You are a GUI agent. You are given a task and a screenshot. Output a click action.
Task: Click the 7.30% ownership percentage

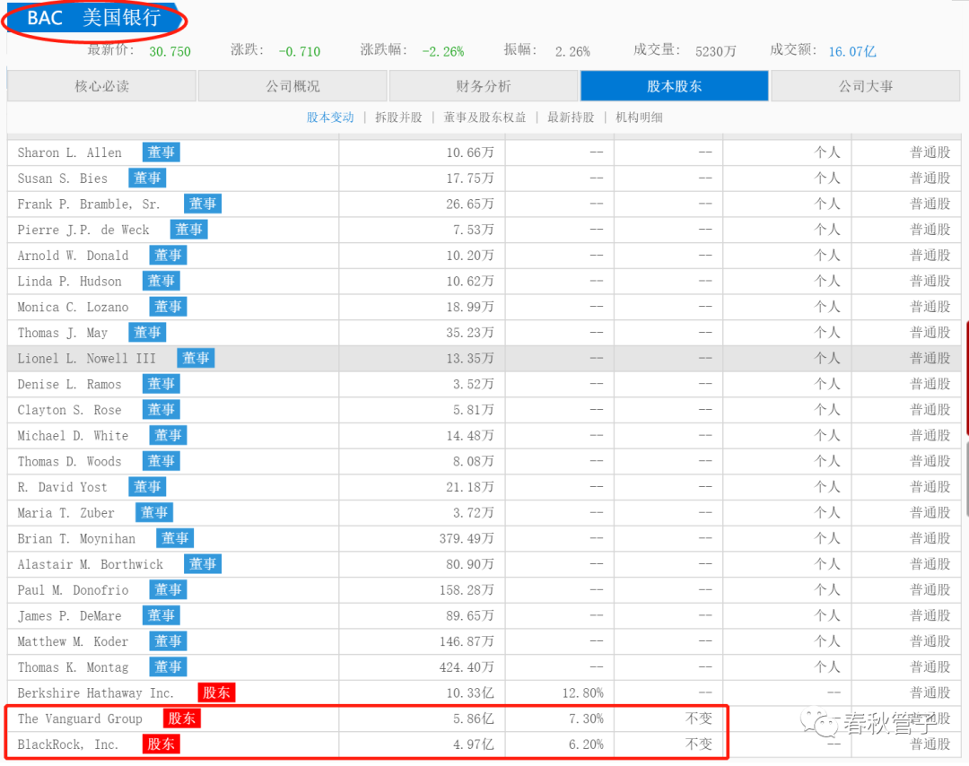click(x=586, y=719)
